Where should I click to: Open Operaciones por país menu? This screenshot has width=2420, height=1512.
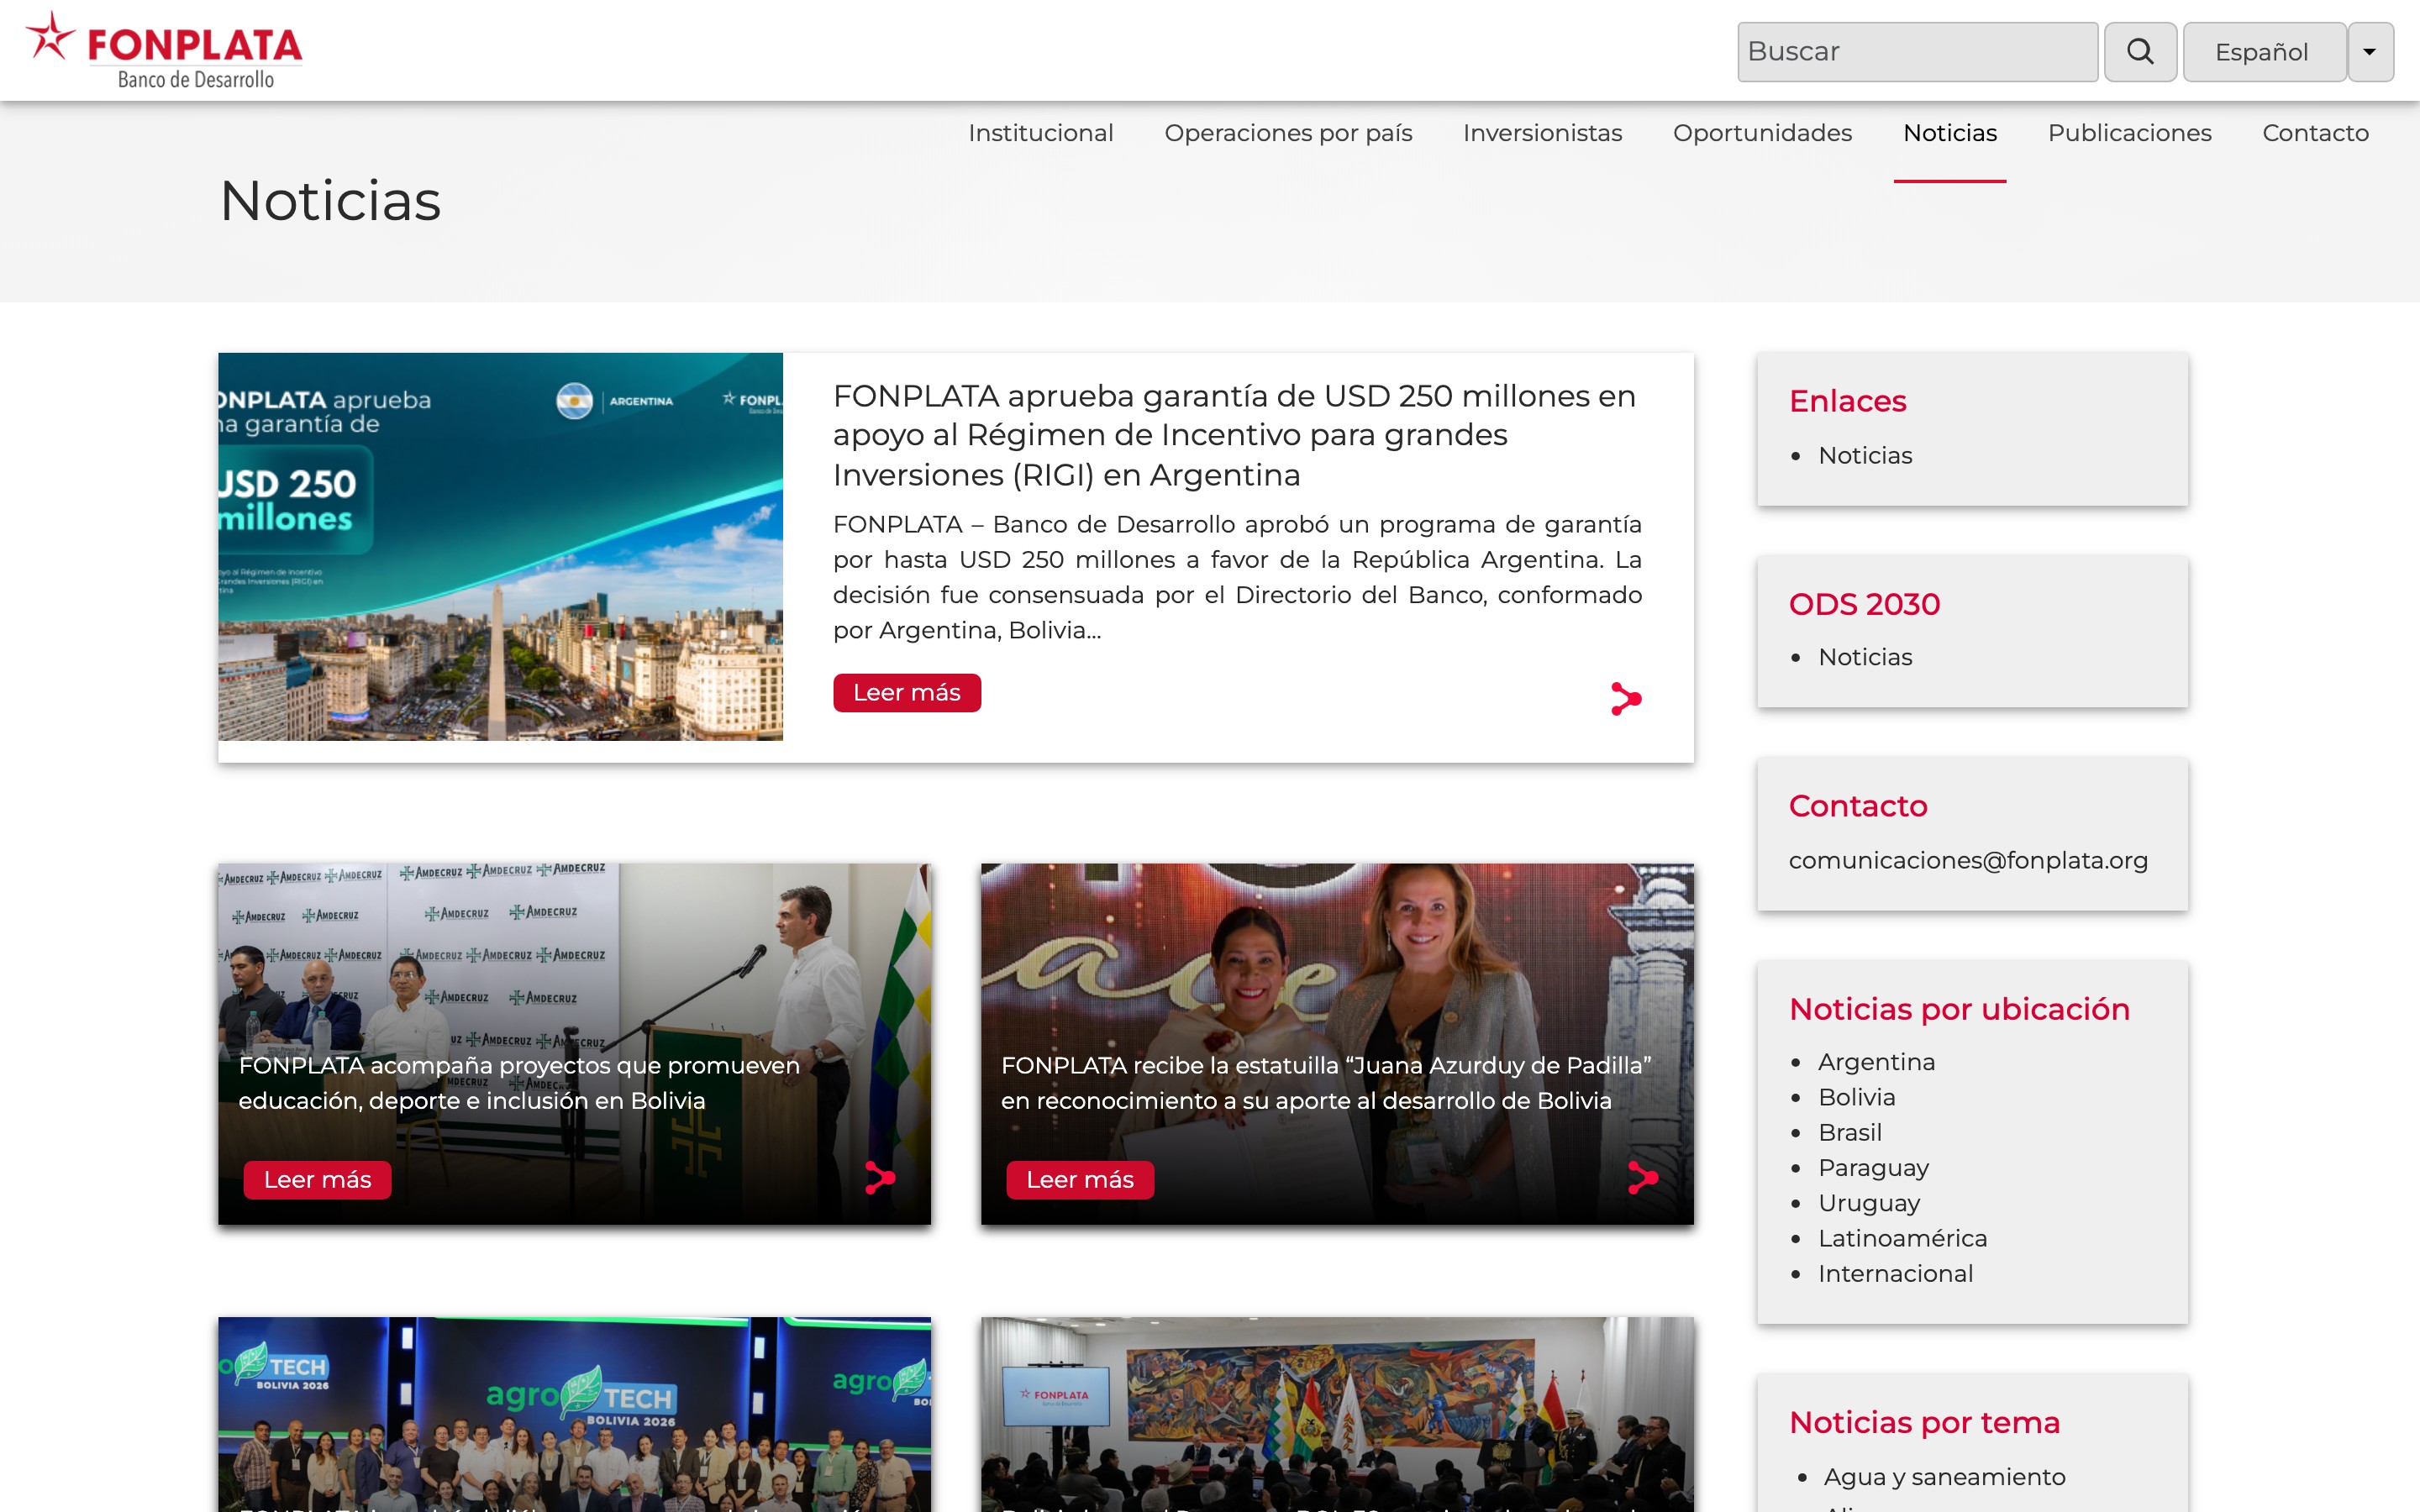click(1288, 133)
